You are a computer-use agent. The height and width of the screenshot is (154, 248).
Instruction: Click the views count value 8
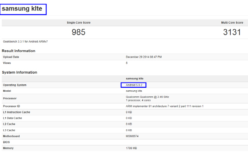pos(127,63)
